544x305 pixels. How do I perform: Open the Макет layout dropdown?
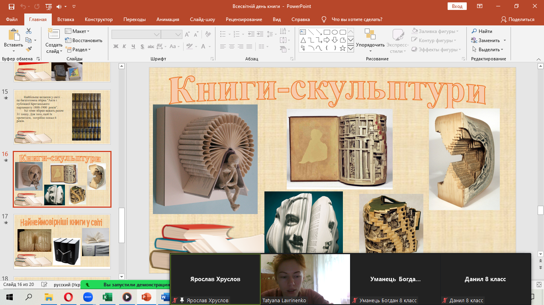77,31
